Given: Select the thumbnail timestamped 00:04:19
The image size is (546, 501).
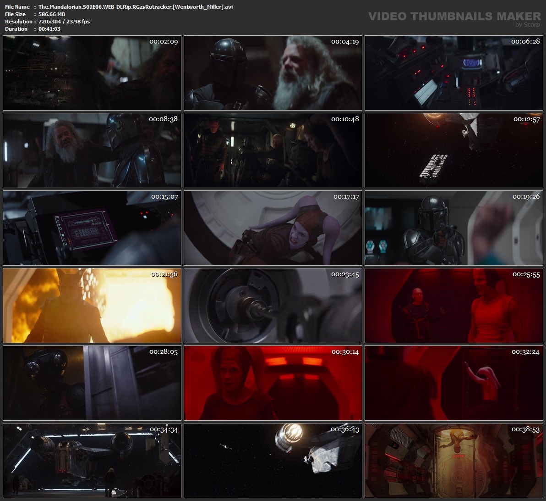Looking at the screenshot, I should click(273, 72).
